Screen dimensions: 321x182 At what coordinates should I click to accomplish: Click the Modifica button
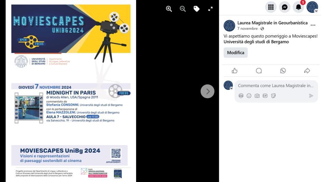(x=236, y=53)
